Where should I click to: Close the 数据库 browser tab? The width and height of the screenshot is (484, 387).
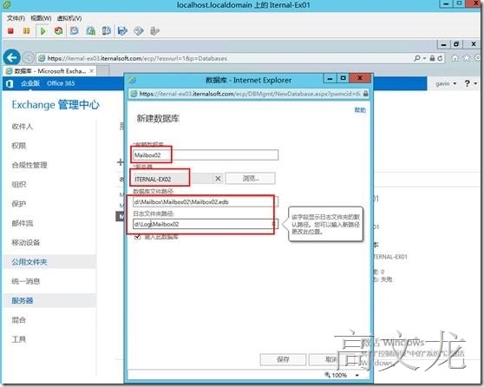click(92, 71)
